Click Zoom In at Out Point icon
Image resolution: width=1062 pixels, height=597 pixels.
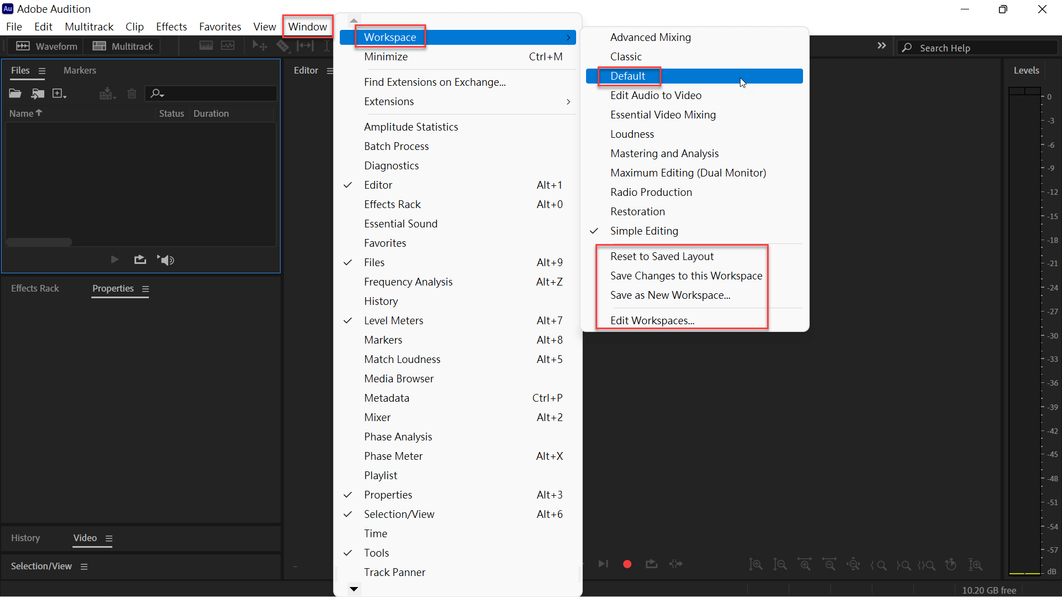click(903, 564)
